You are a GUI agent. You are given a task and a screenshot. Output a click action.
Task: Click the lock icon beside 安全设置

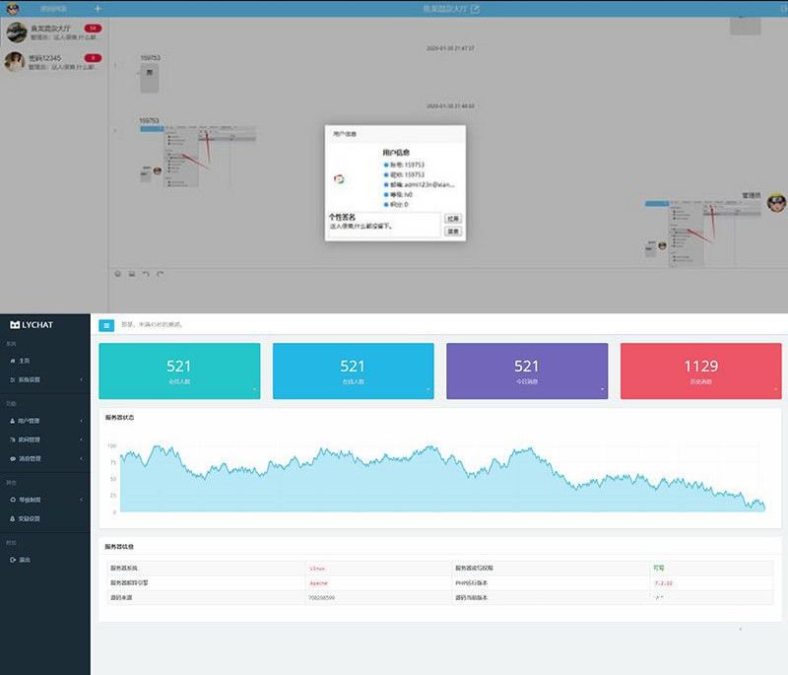12,518
